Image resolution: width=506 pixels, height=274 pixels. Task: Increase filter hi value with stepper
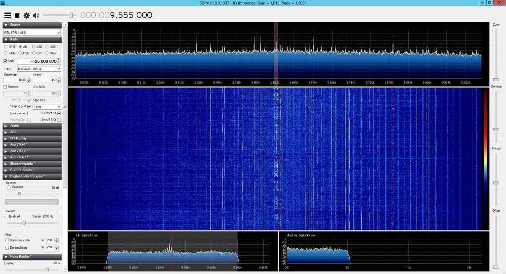pyautogui.click(x=57, y=246)
